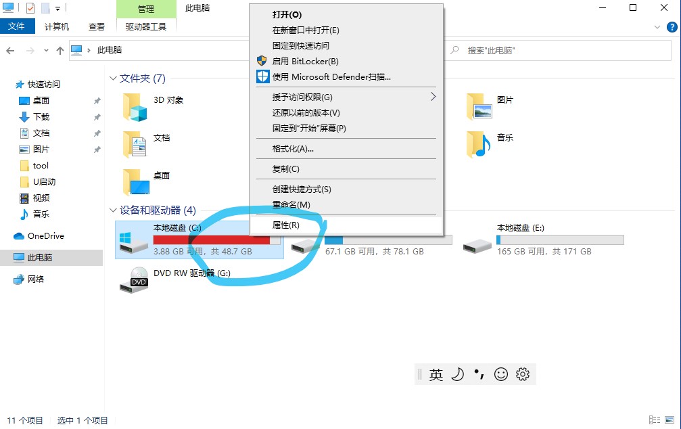Open the quick access toolbar customize dropdown
Viewport: 681px width, 429px height.
point(57,8)
